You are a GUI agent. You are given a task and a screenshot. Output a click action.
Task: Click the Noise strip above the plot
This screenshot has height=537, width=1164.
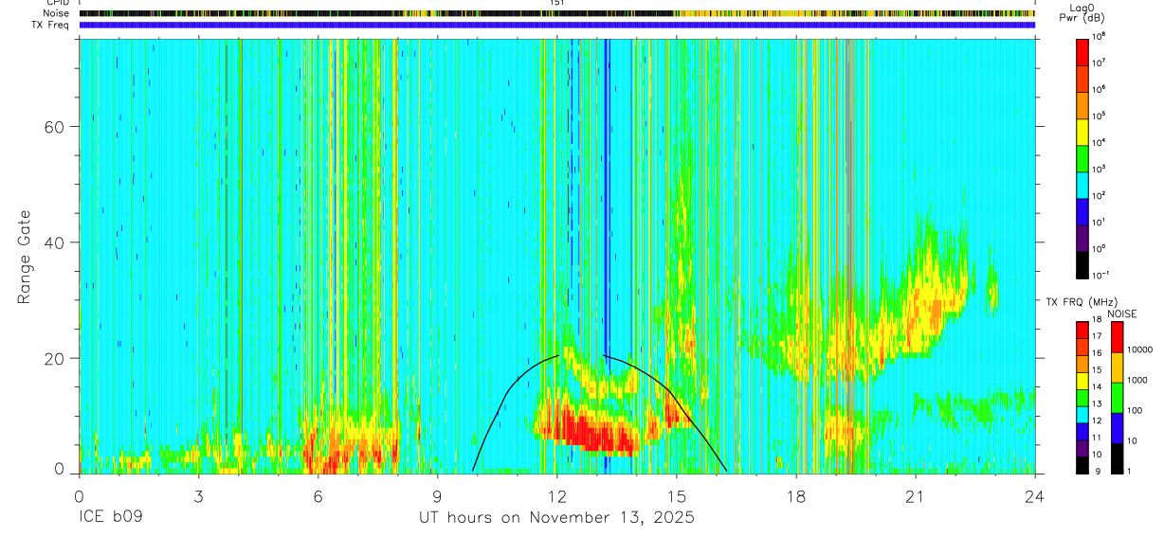pyautogui.click(x=556, y=13)
